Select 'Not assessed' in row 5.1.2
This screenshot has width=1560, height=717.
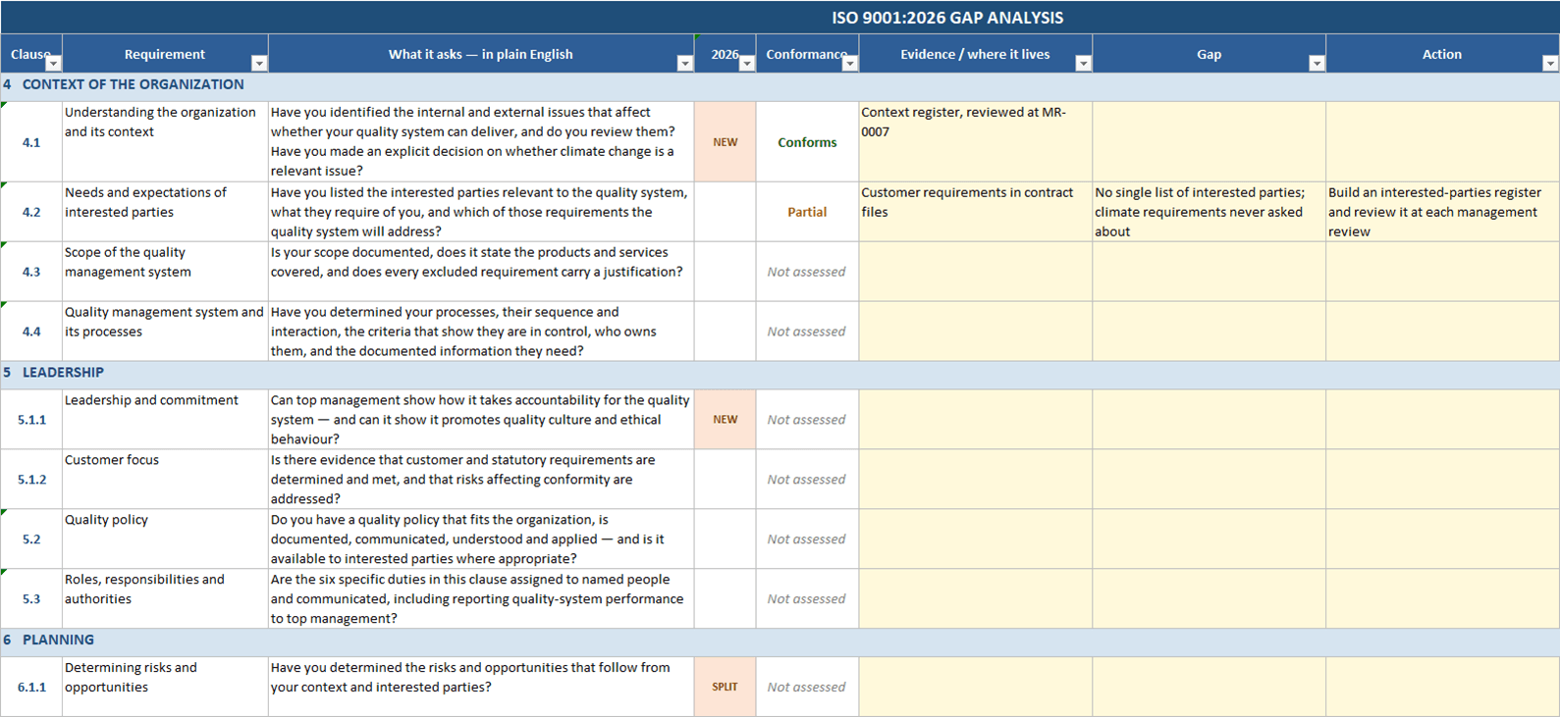pos(807,480)
